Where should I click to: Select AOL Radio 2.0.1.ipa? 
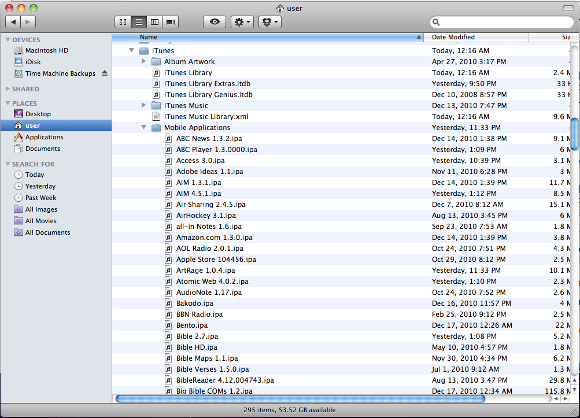210,249
